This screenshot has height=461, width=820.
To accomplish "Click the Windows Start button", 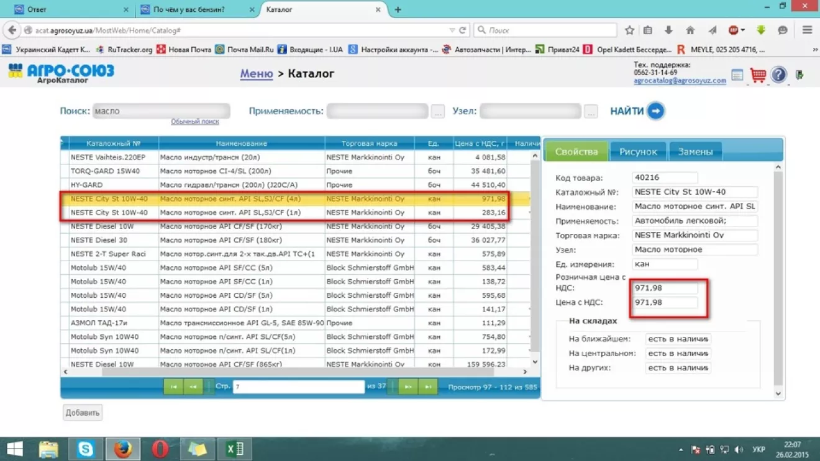I will click(14, 449).
